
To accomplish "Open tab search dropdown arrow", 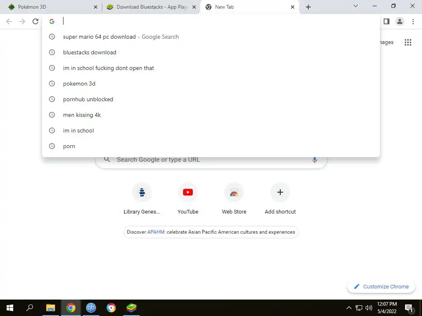I will [356, 6].
